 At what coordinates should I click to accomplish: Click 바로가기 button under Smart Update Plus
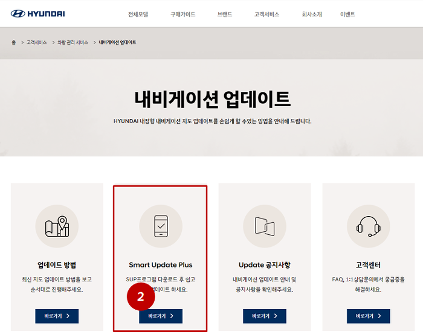(161, 316)
